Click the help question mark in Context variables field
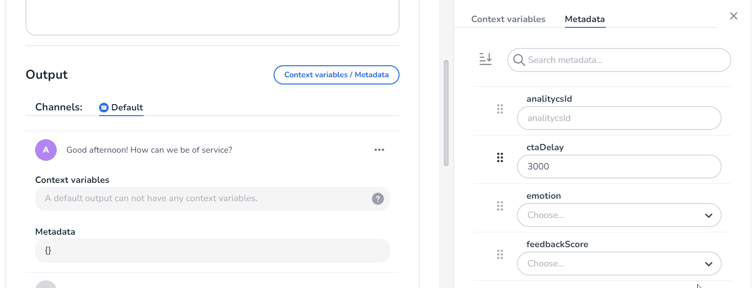Viewport: 752px width, 288px height. coord(377,199)
